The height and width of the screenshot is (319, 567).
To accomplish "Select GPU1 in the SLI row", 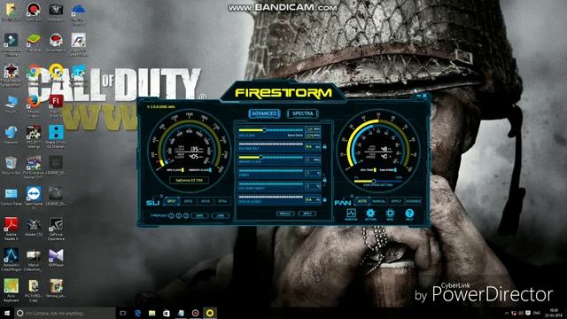I will click(x=171, y=201).
